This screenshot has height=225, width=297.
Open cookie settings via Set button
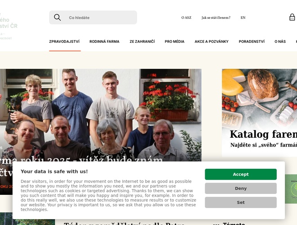point(241,202)
